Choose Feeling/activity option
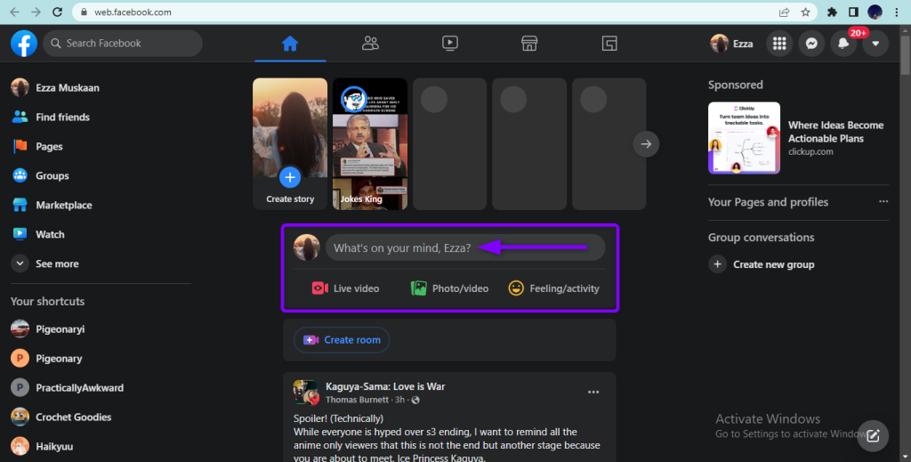Image resolution: width=911 pixels, height=462 pixels. coord(553,288)
